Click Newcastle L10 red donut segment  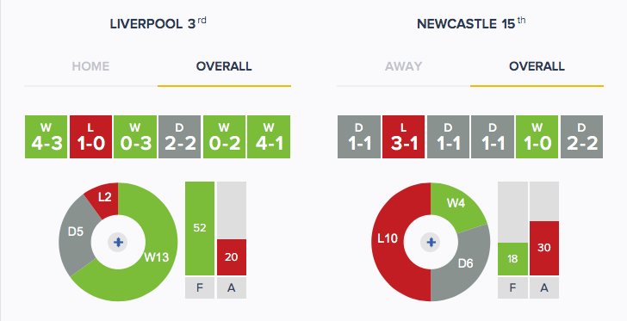388,238
